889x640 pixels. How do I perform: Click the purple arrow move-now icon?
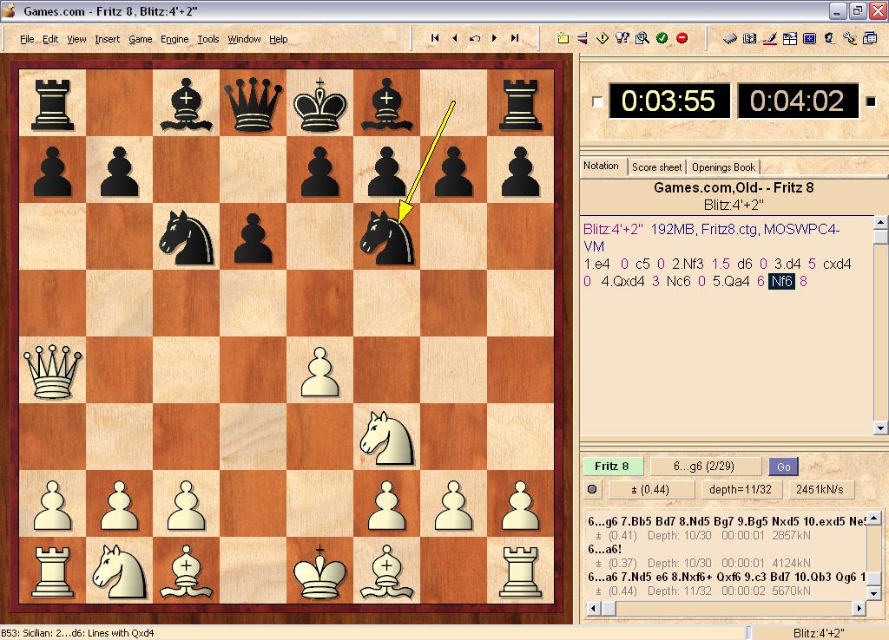(583, 38)
